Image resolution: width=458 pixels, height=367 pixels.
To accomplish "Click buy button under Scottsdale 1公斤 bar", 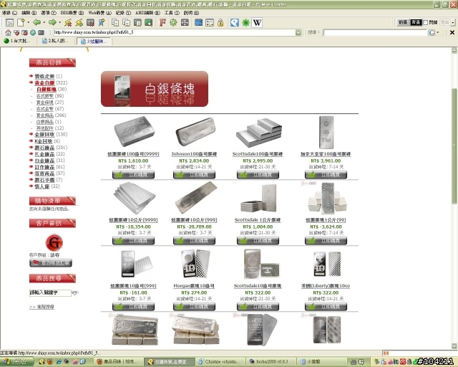I will (258, 241).
